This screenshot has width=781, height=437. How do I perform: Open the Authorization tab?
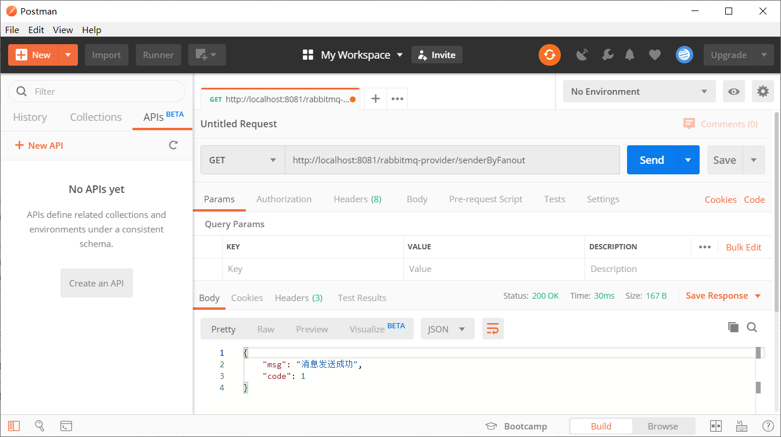pyautogui.click(x=284, y=199)
